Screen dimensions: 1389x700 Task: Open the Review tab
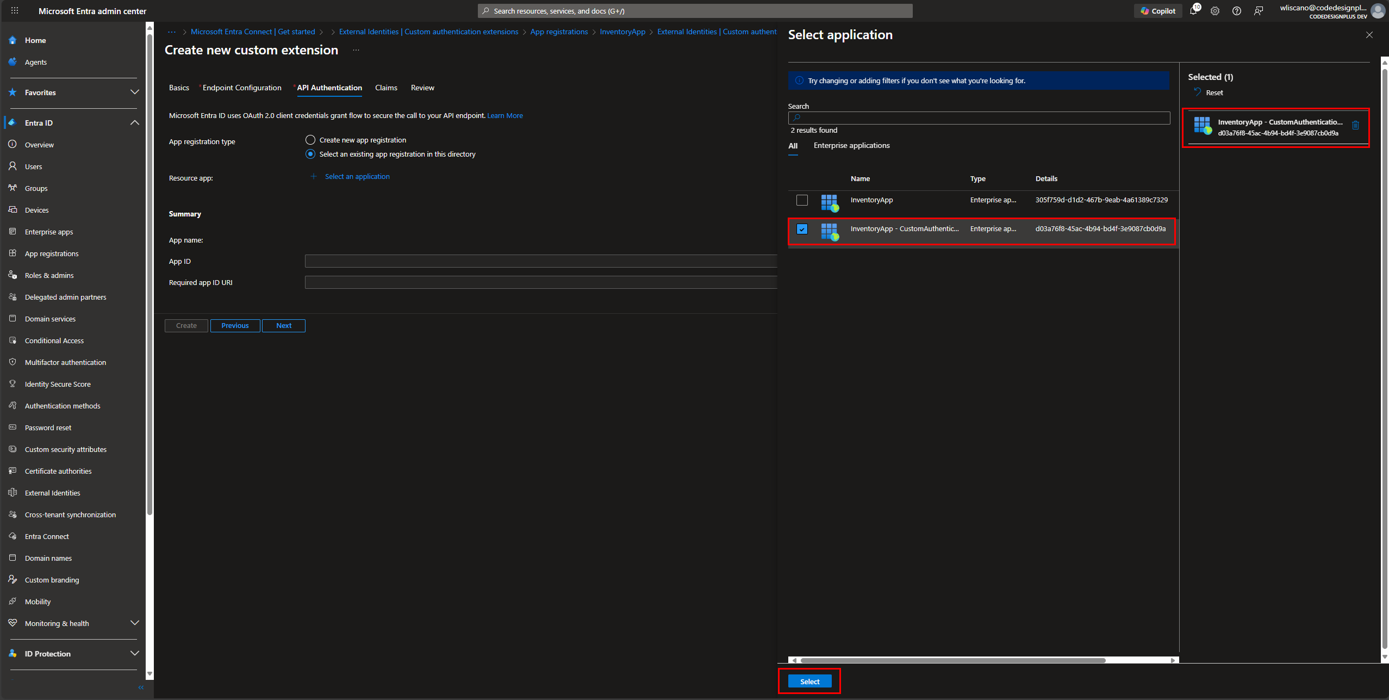pyautogui.click(x=422, y=88)
